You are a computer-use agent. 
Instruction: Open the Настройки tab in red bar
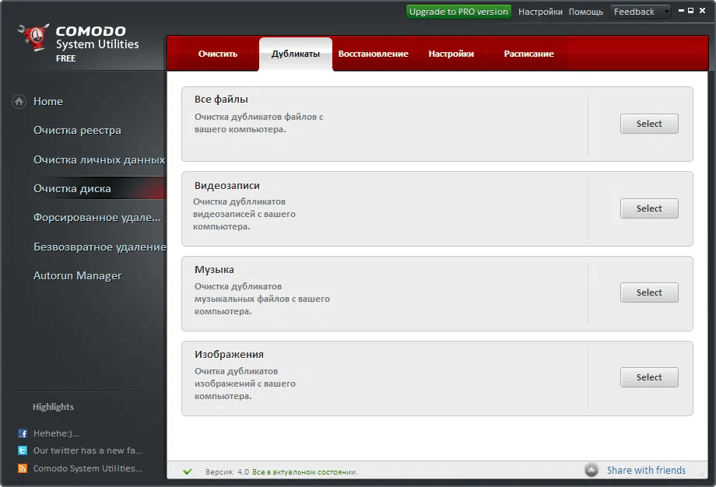451,54
